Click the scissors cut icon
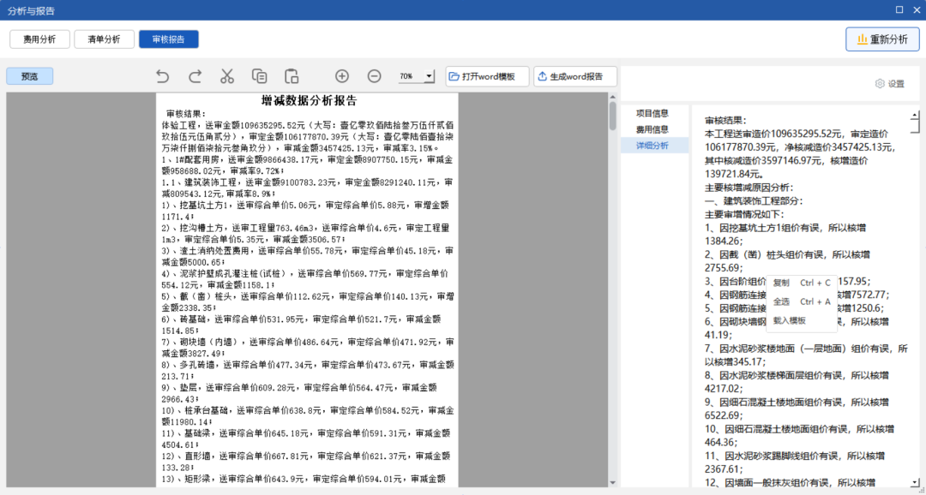 point(226,76)
